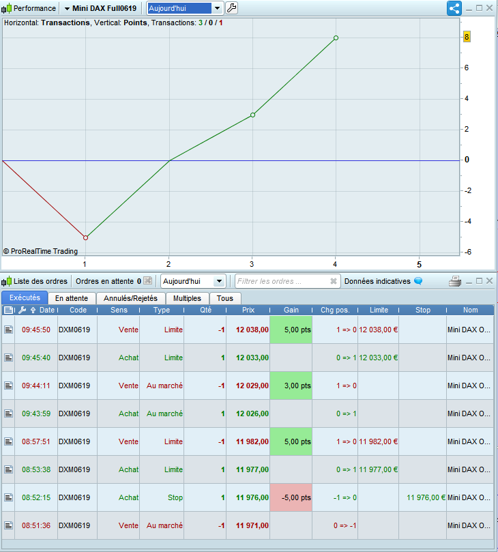
Task: Click the green transaction 4 point on chart
Action: (336, 38)
